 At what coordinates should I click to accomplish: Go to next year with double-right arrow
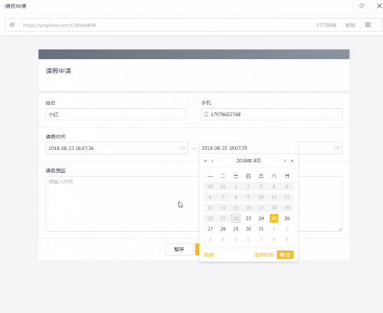(292, 161)
